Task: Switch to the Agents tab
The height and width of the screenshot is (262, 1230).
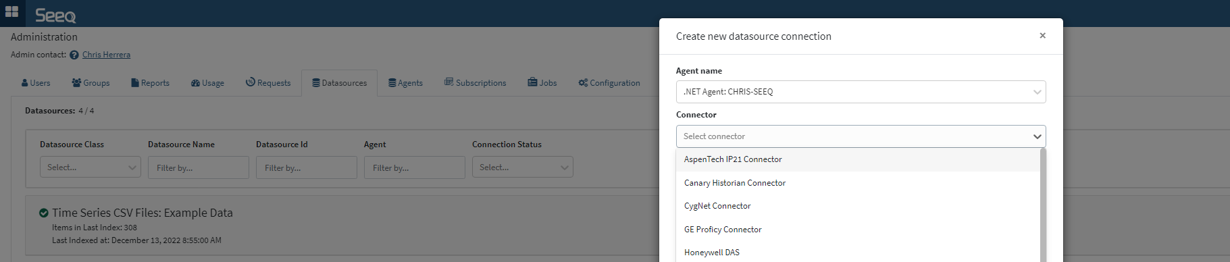Action: [405, 83]
